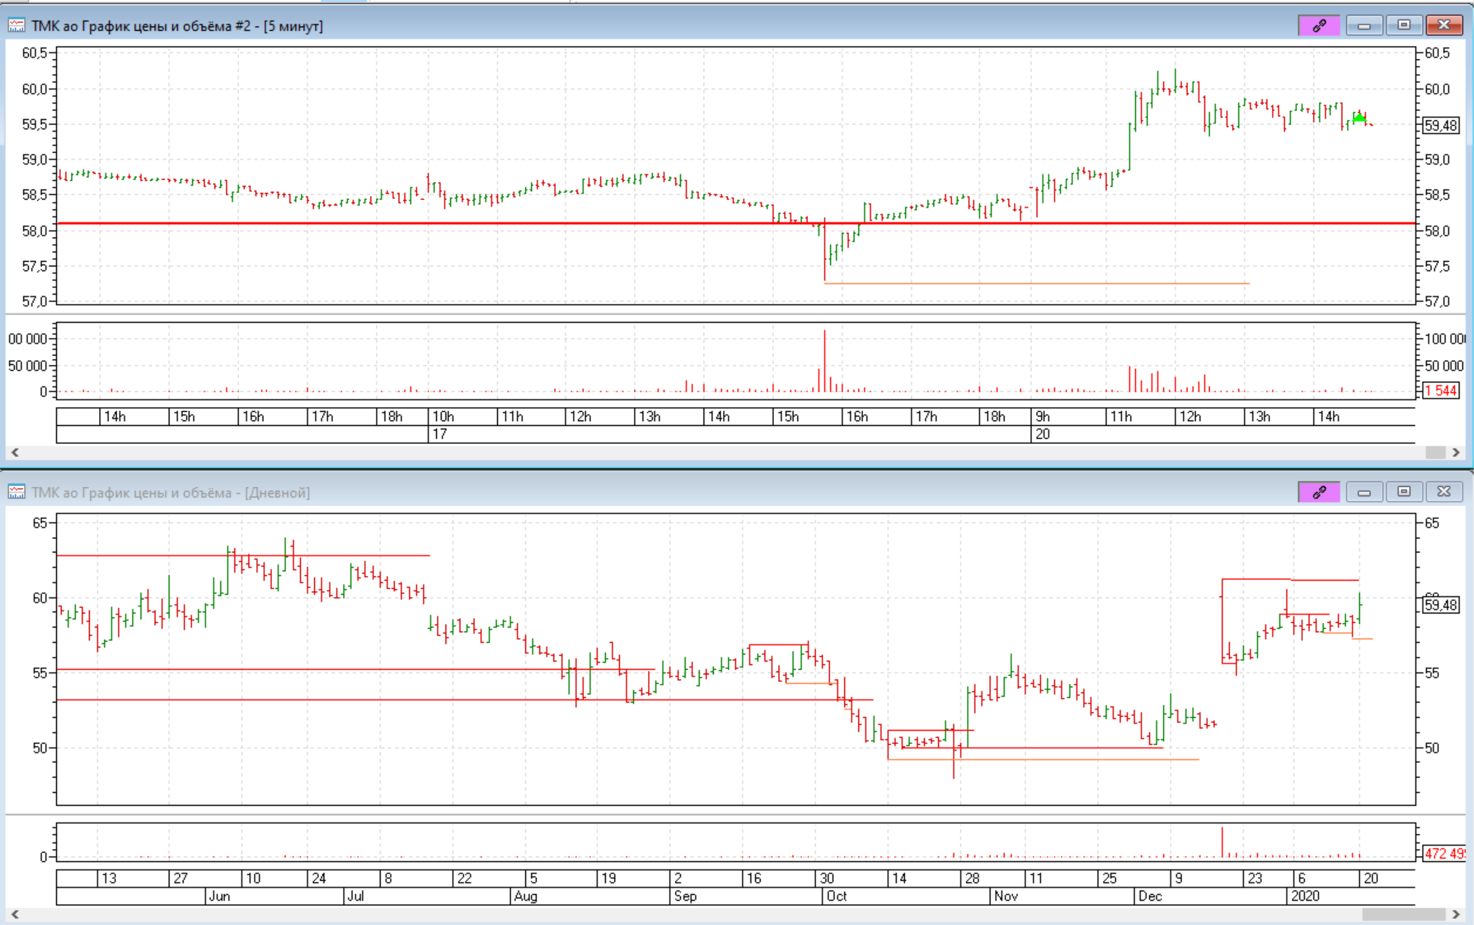Click the tall volume spike in daily chart
Image resolution: width=1474 pixels, height=925 pixels.
coord(1222,842)
